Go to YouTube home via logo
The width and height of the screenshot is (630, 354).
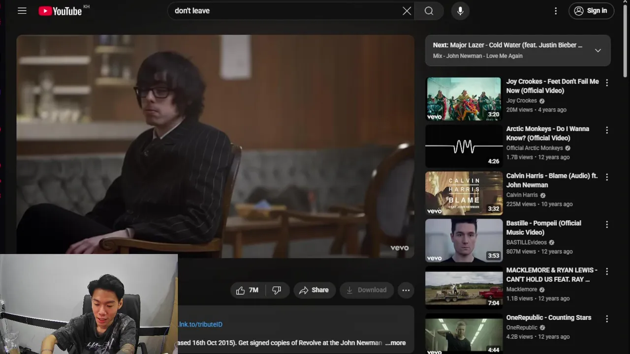coord(61,11)
